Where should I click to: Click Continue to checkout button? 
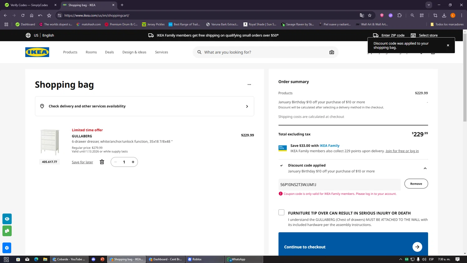(x=353, y=246)
